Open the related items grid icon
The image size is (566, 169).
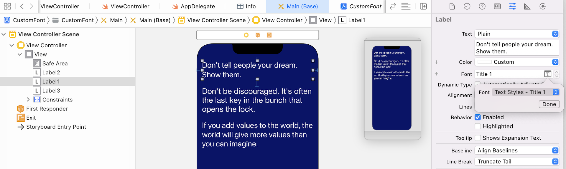[x=7, y=6]
